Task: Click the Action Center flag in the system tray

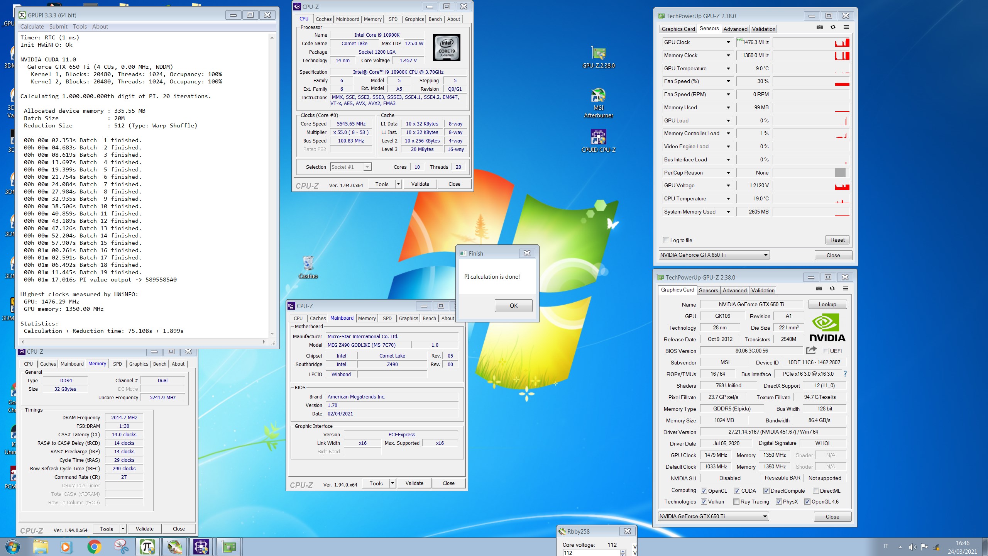Action: 924,547
